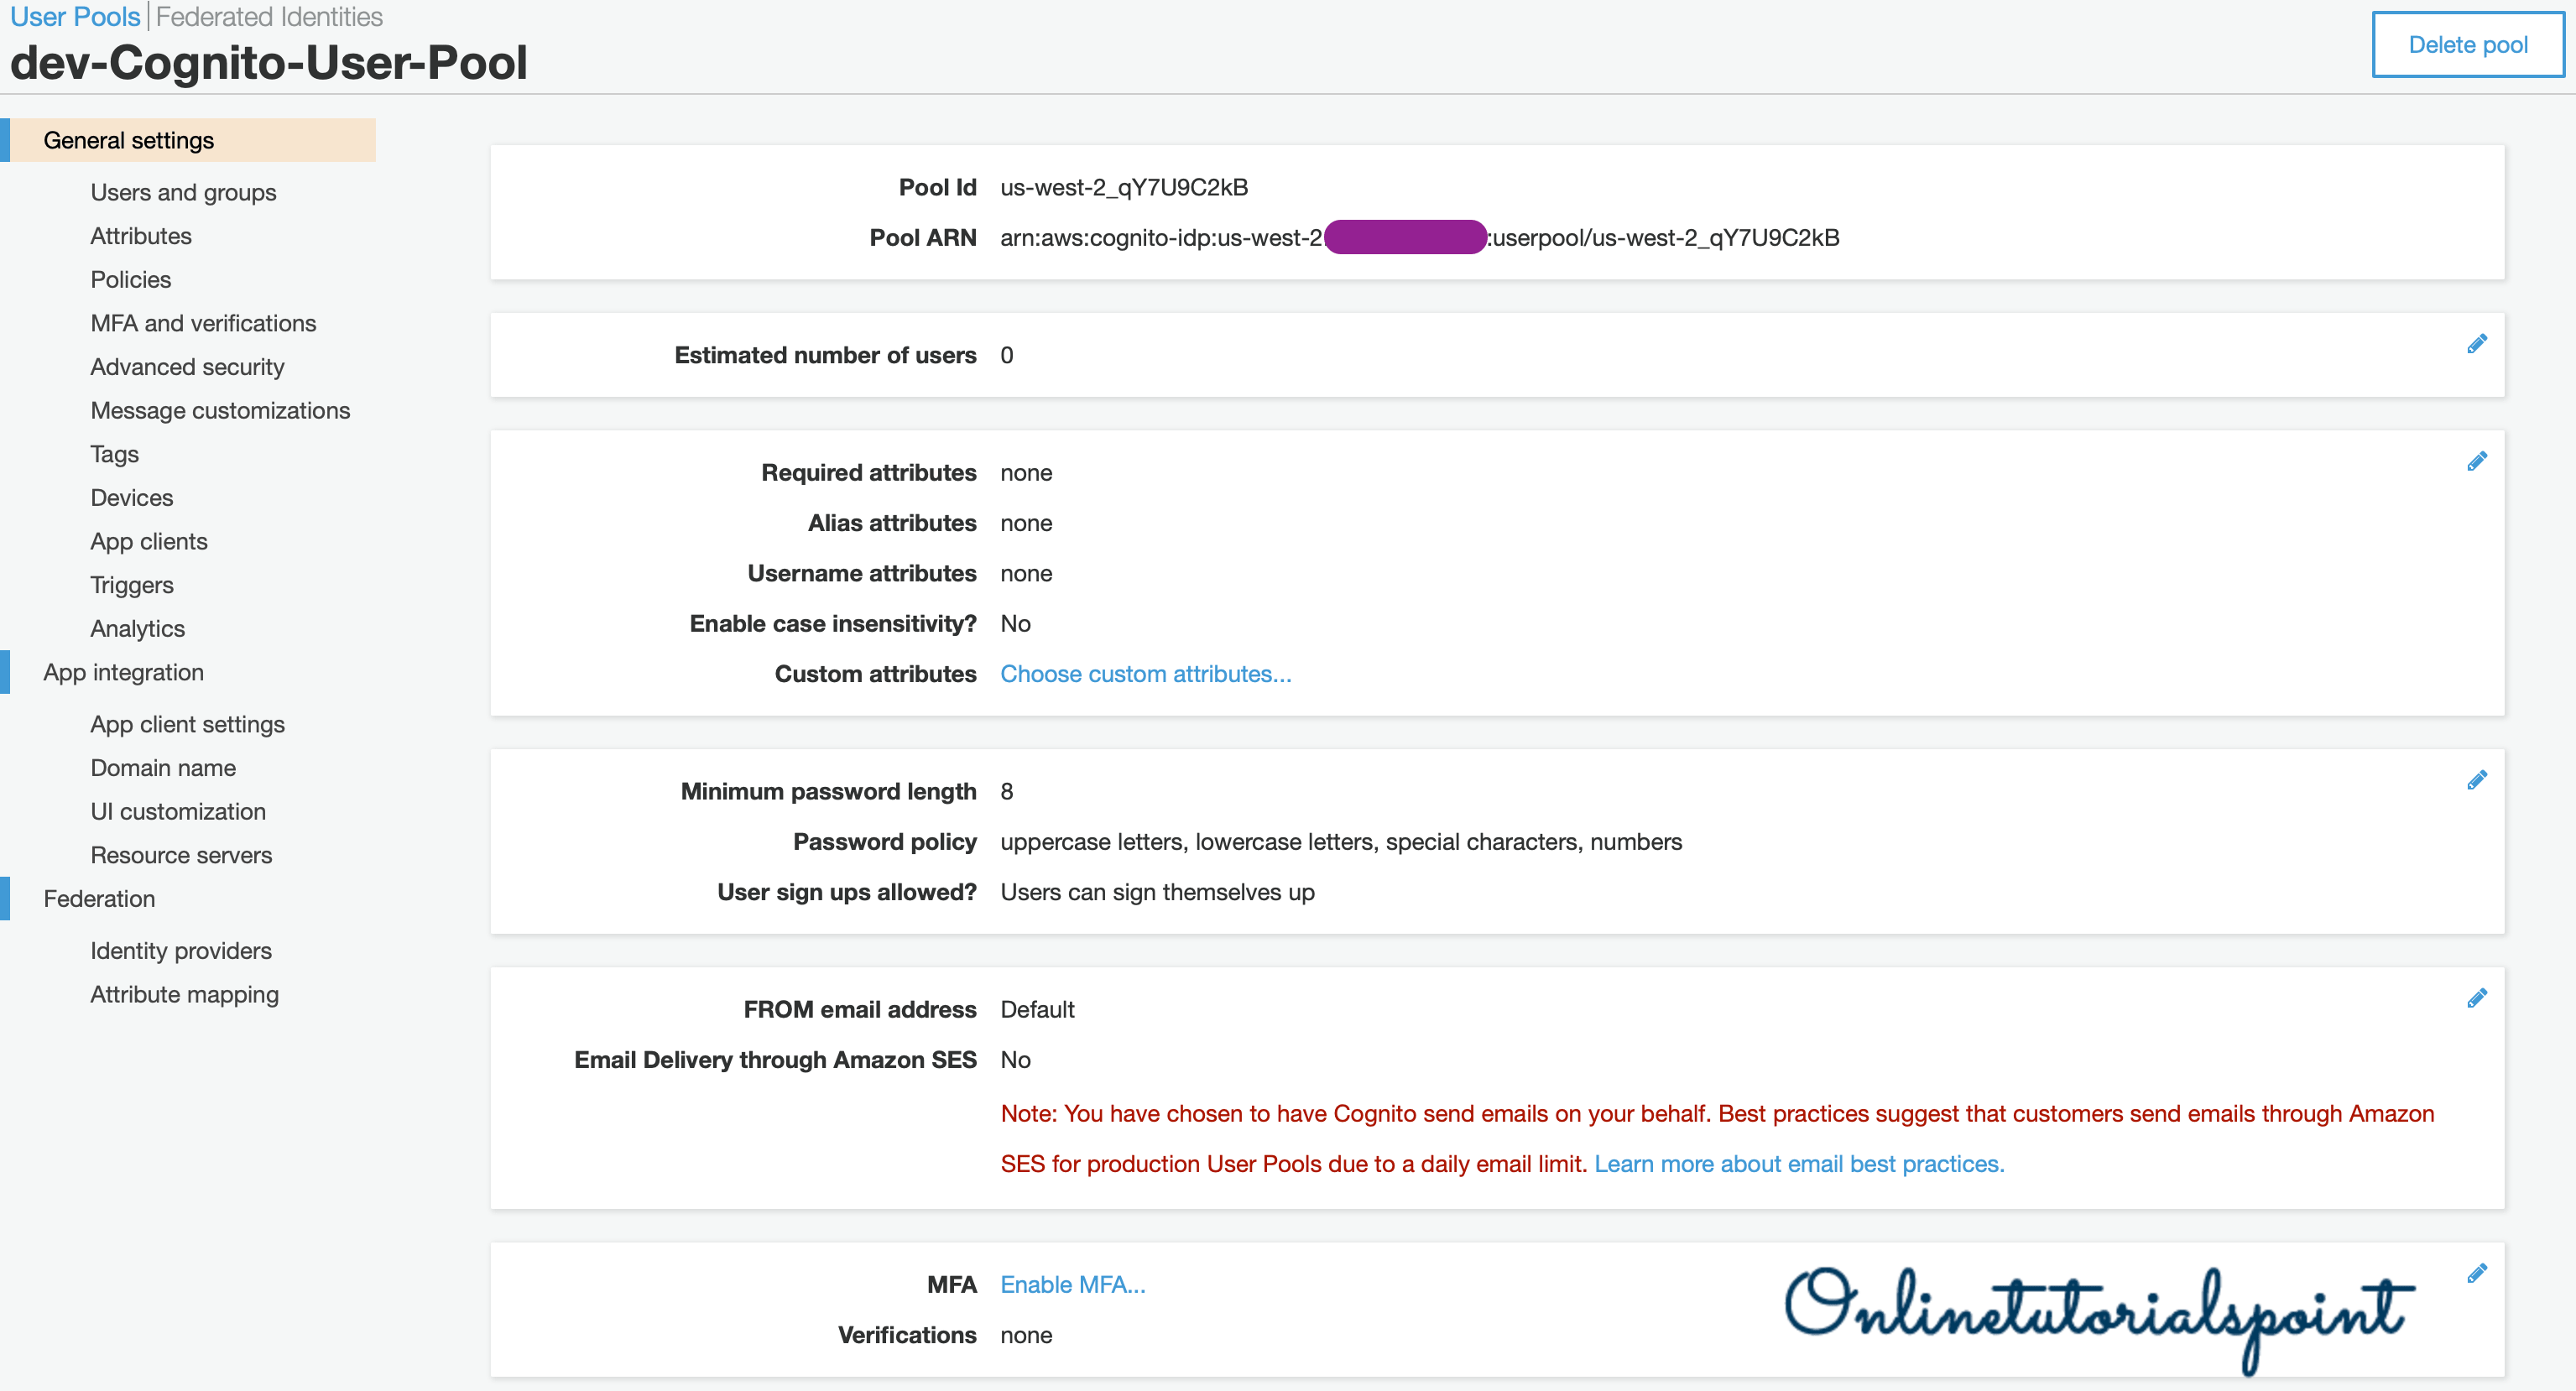Edit FROM email address settings pencil

click(x=2476, y=998)
